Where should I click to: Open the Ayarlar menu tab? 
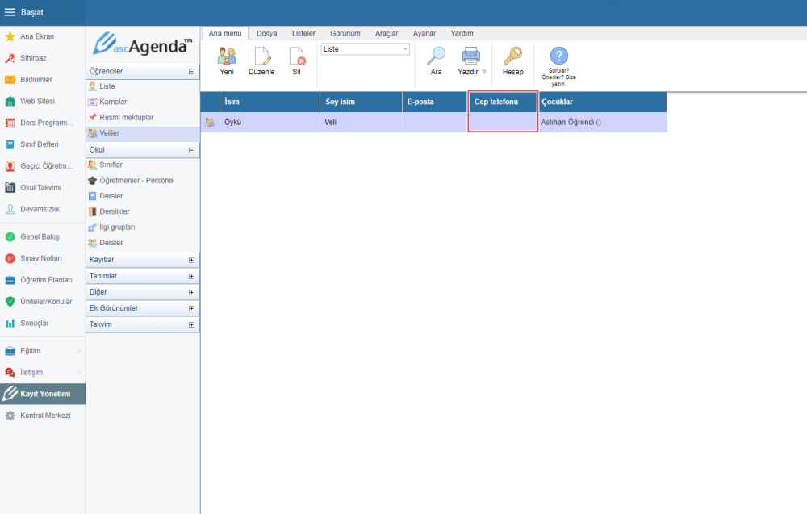pos(424,33)
